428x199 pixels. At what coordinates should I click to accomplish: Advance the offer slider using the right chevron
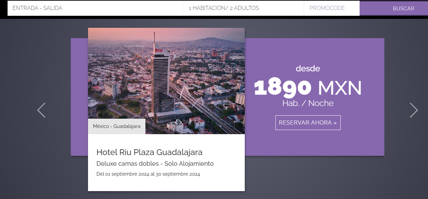click(414, 110)
